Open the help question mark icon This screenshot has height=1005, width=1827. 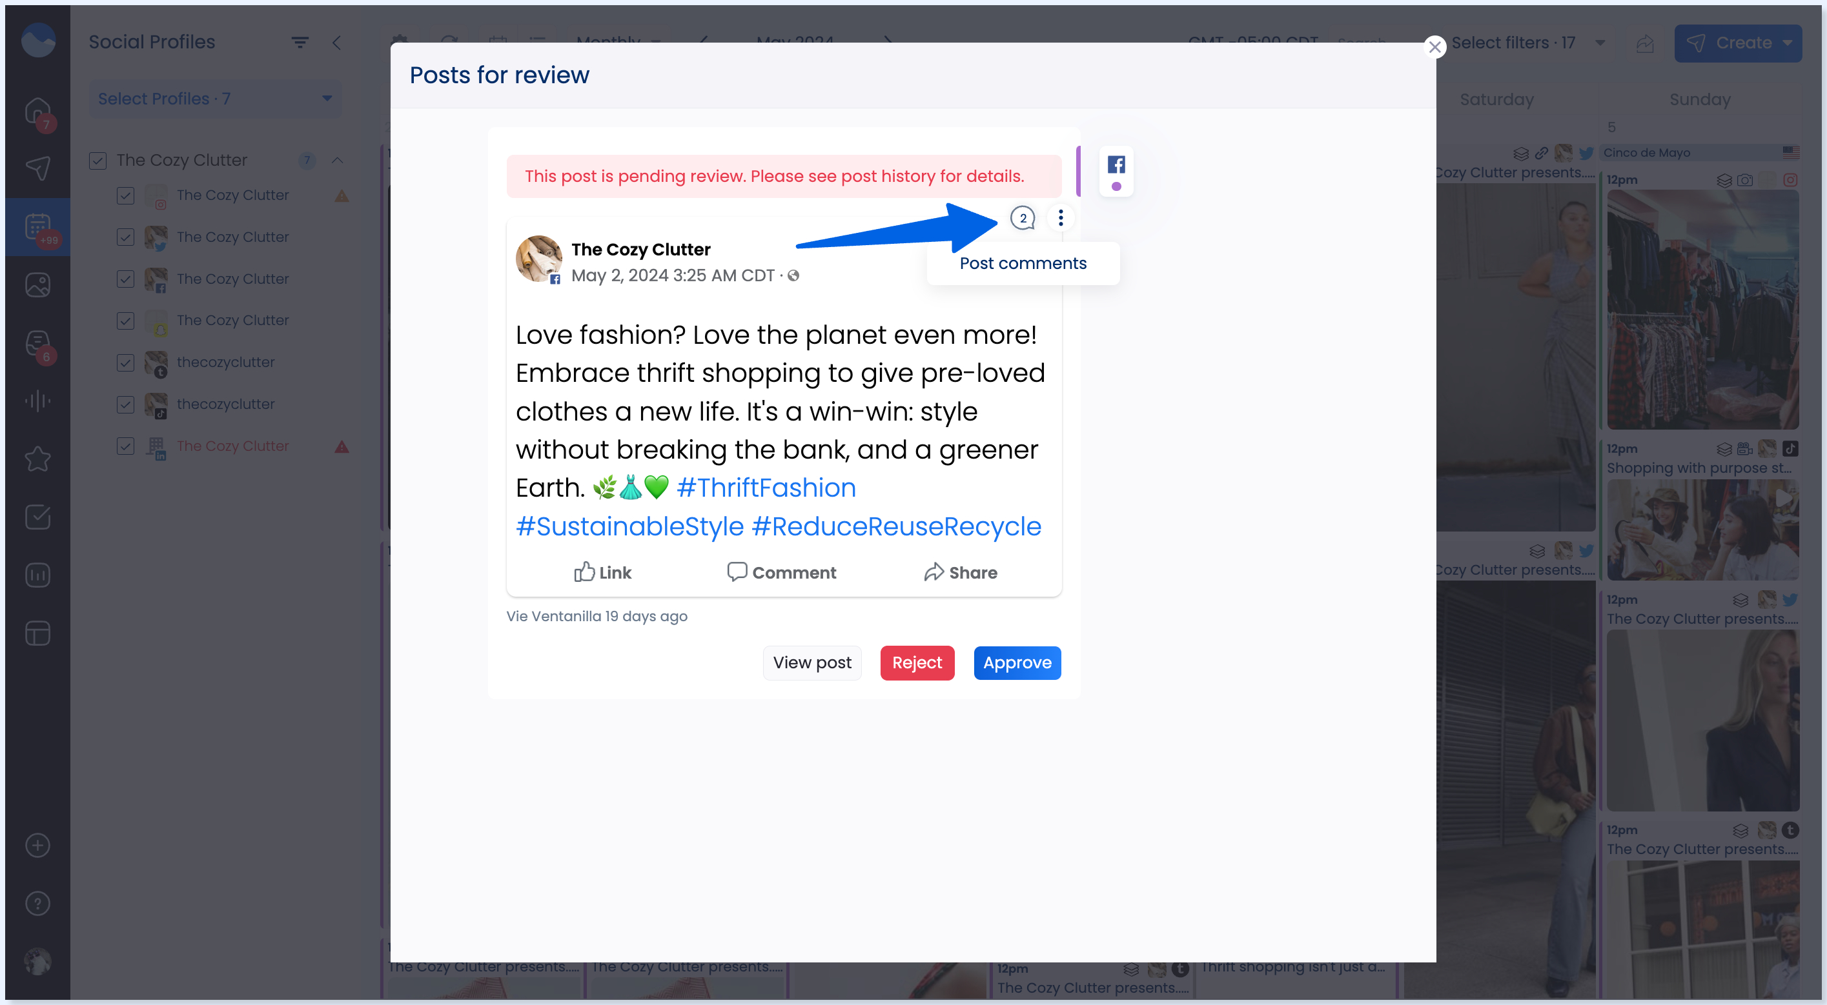pyautogui.click(x=37, y=904)
